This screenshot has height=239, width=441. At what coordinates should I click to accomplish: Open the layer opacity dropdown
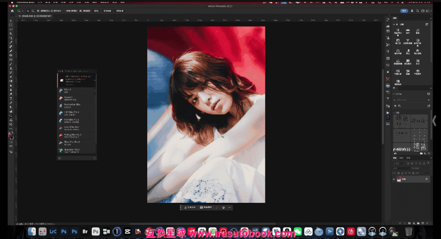pyautogui.click(x=428, y=168)
